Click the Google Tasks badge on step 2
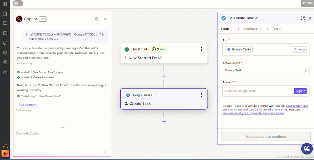314x160 pixels. point(139,95)
